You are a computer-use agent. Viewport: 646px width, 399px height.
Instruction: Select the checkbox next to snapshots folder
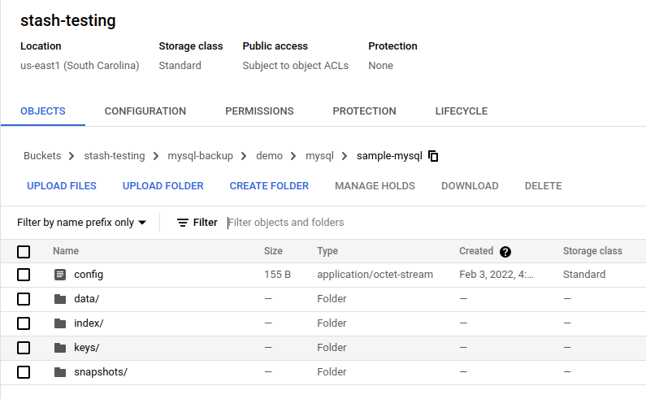[24, 372]
